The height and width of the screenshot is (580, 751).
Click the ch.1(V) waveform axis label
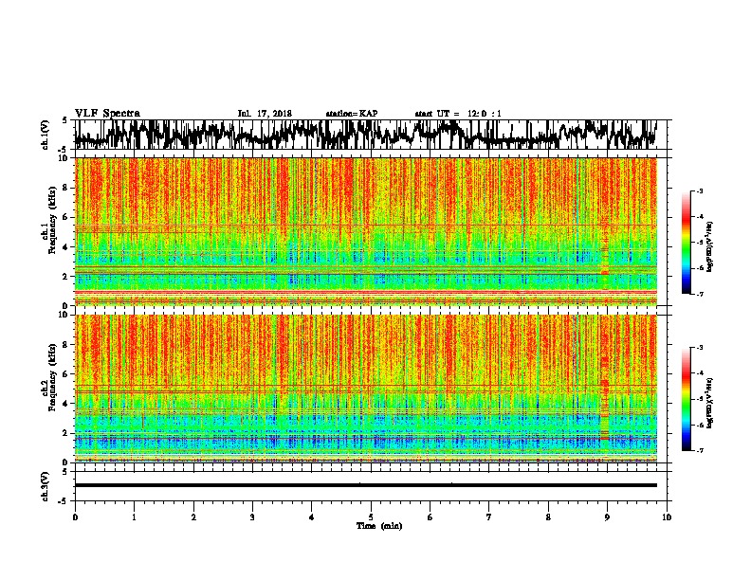[x=45, y=134]
